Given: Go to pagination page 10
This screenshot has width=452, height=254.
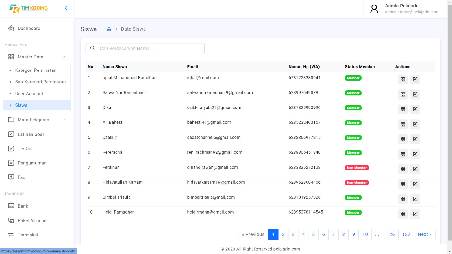Looking at the screenshot, I should coord(365,234).
